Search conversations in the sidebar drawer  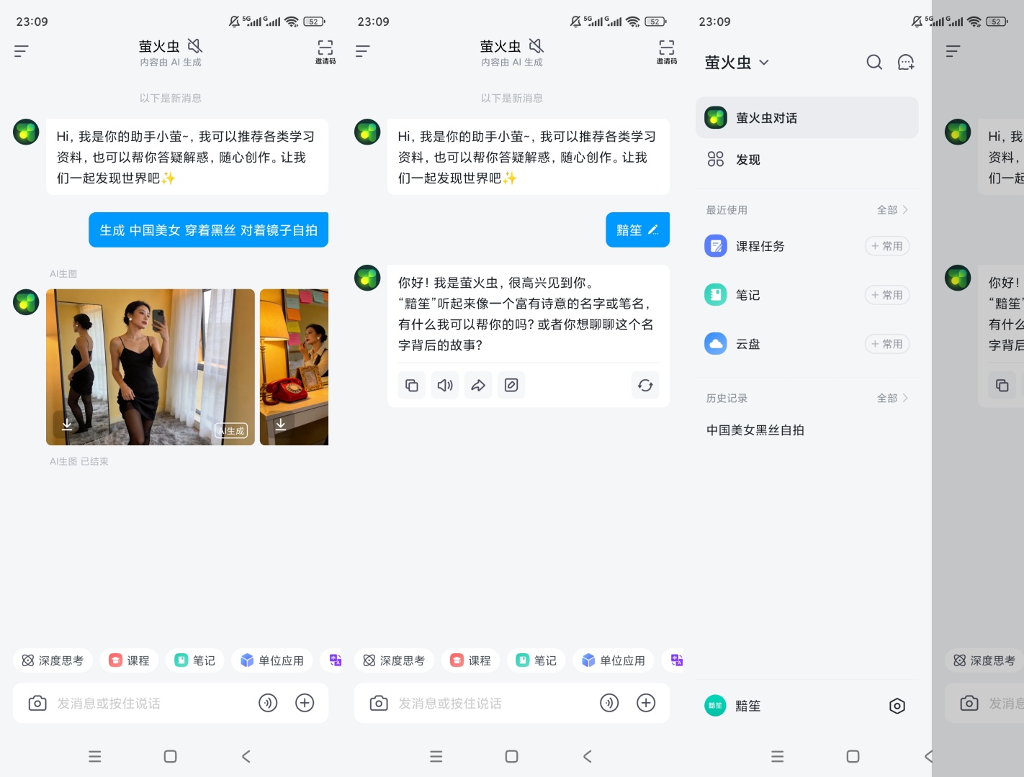coord(874,63)
